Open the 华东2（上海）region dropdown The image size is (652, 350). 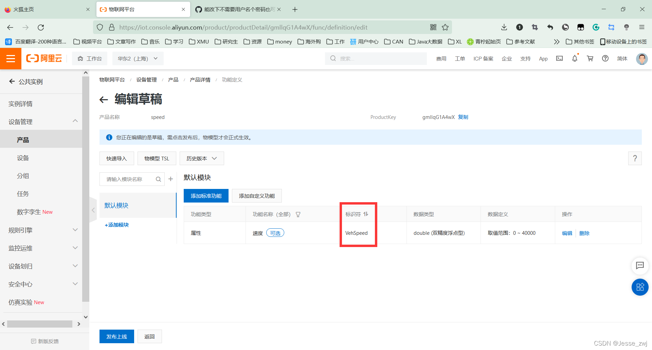coord(138,58)
